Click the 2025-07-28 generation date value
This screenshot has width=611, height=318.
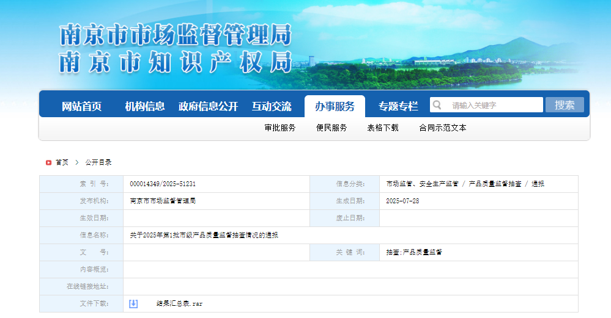click(x=402, y=201)
